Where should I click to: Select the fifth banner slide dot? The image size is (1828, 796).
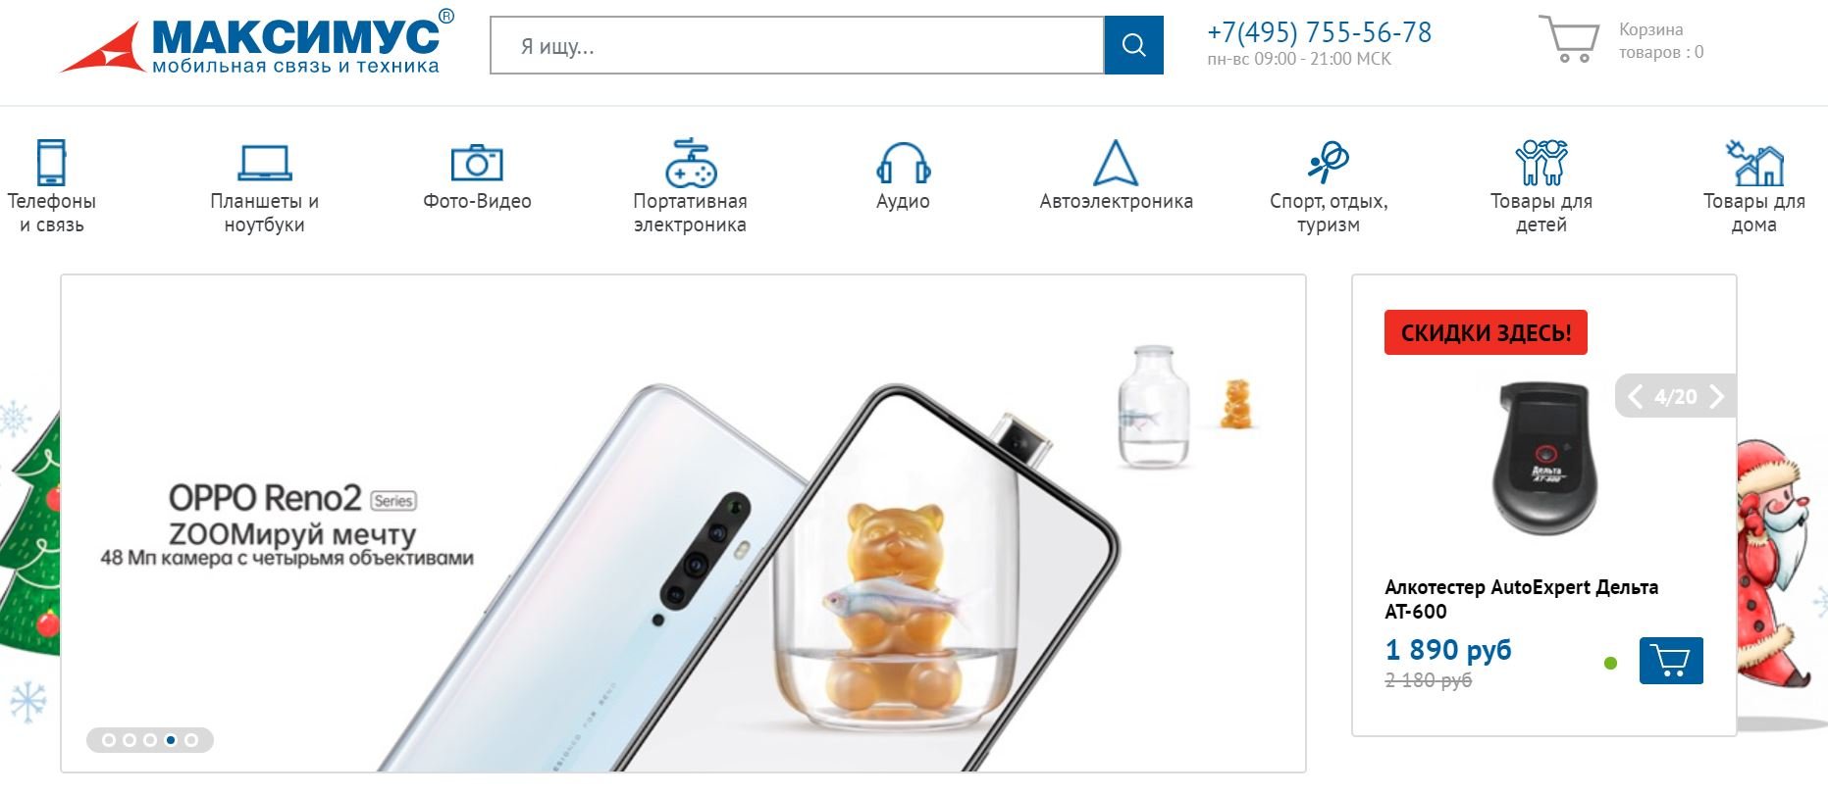click(x=191, y=740)
